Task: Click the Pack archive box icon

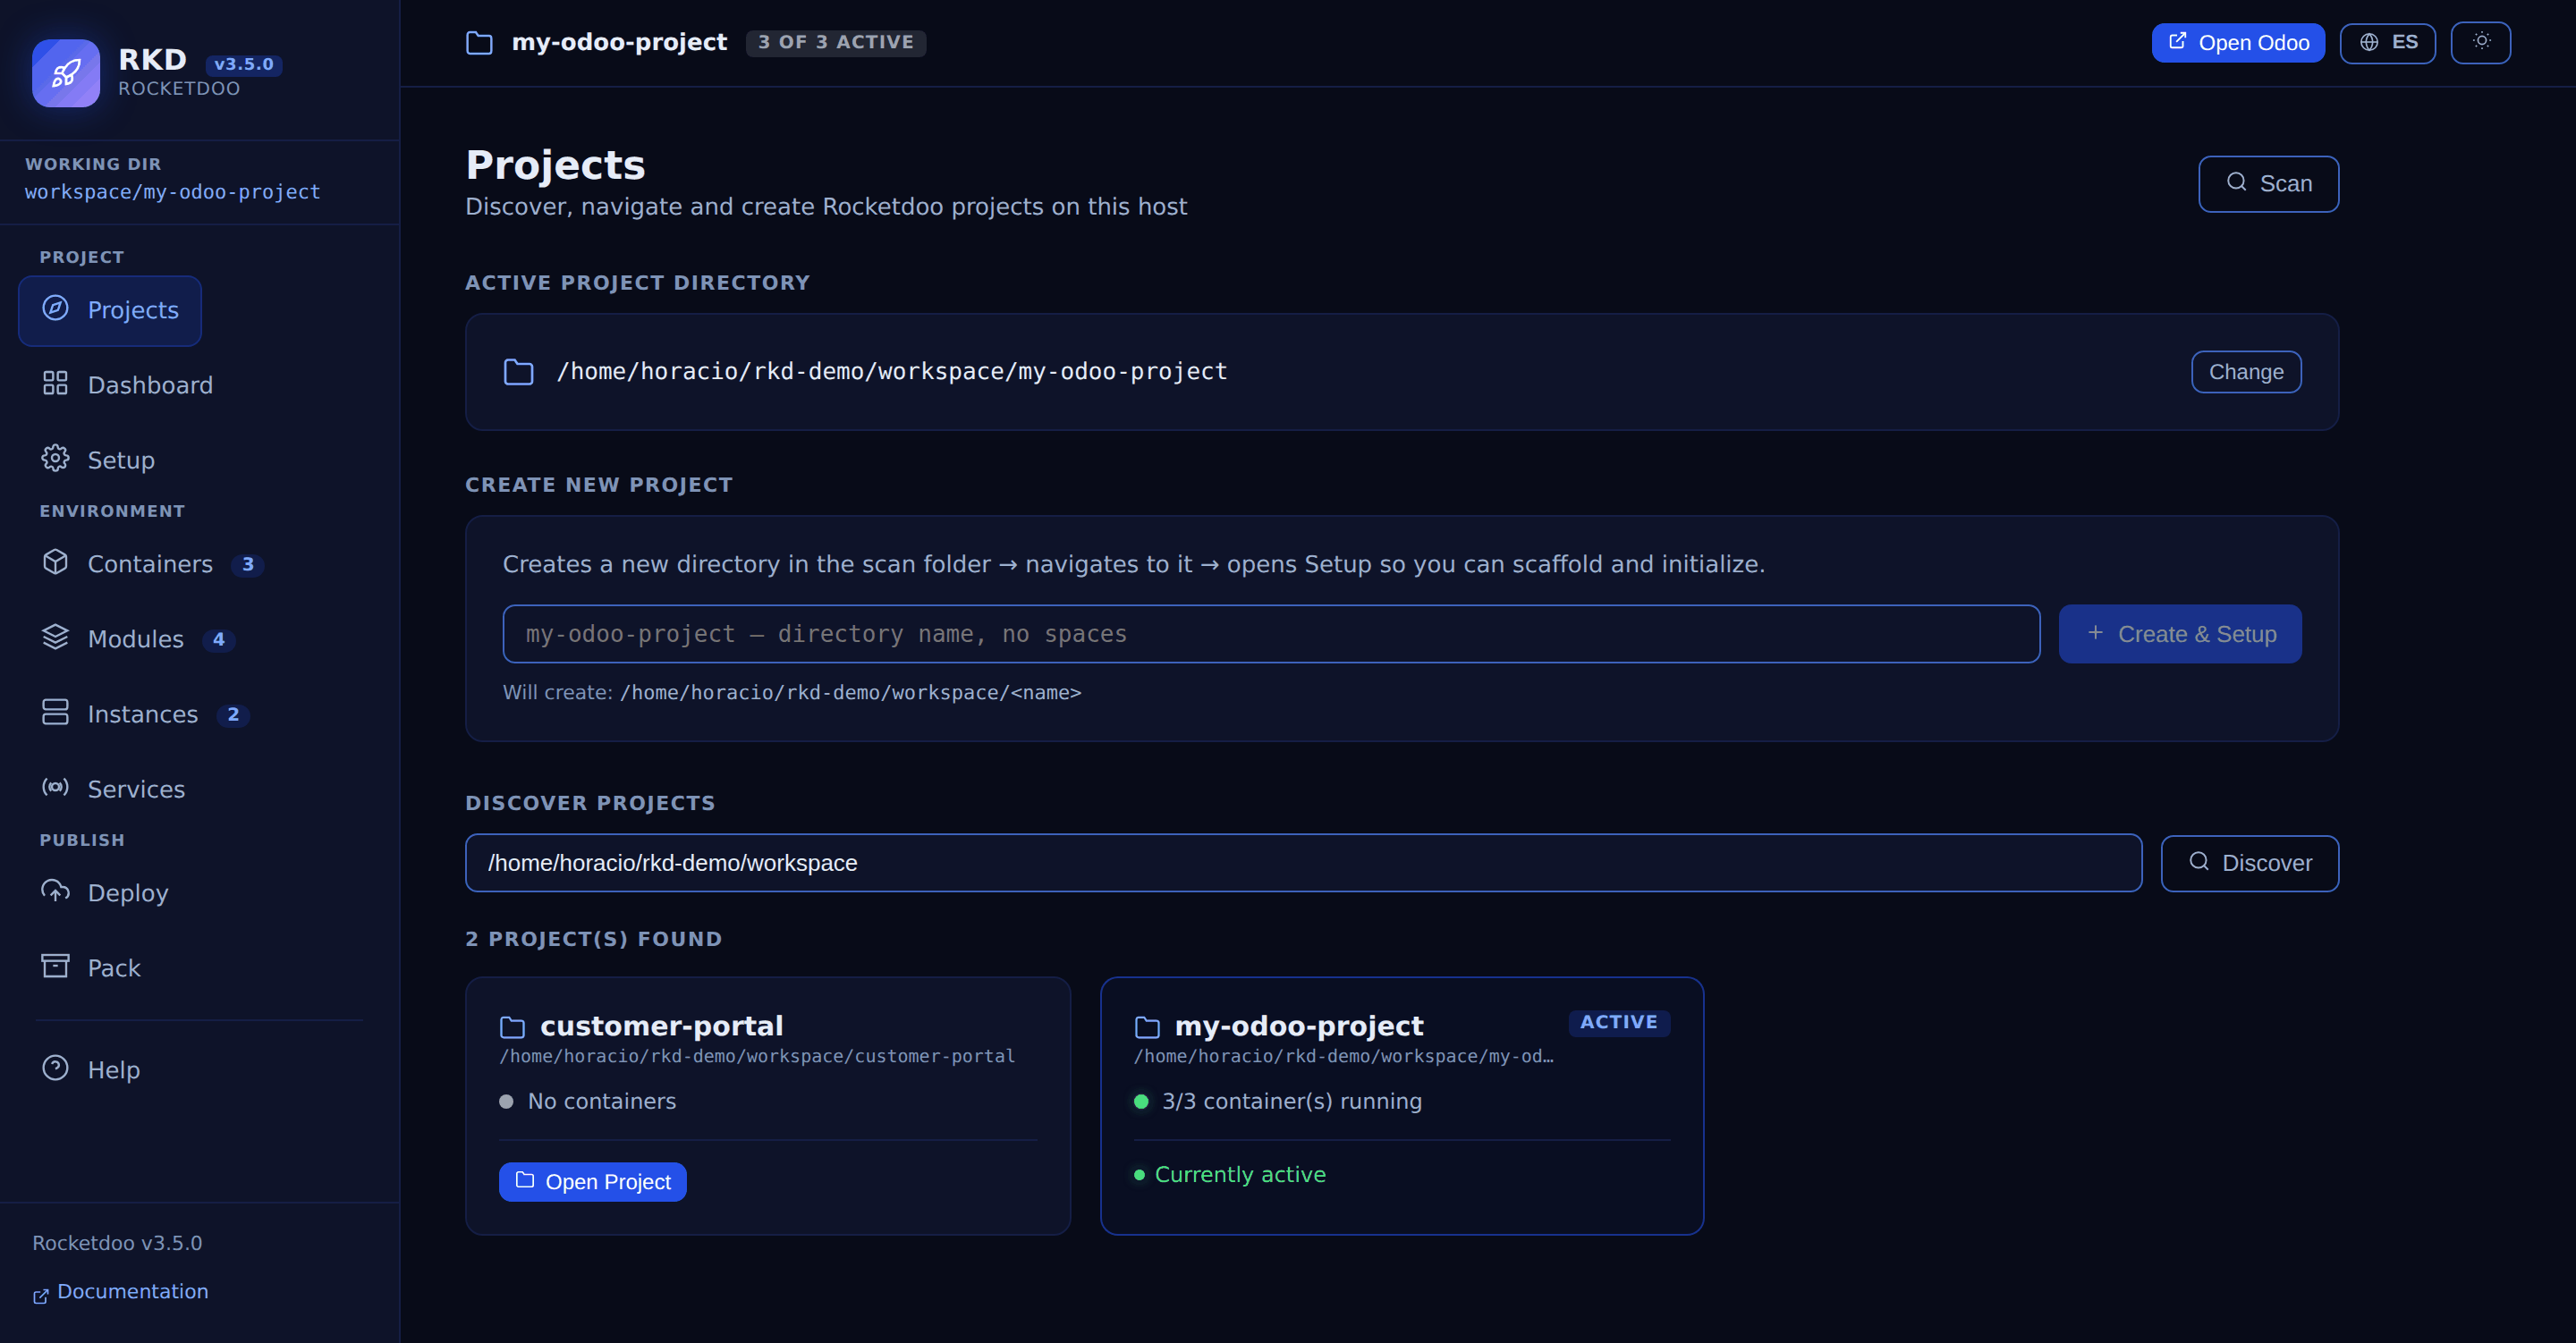Action: (x=56, y=967)
